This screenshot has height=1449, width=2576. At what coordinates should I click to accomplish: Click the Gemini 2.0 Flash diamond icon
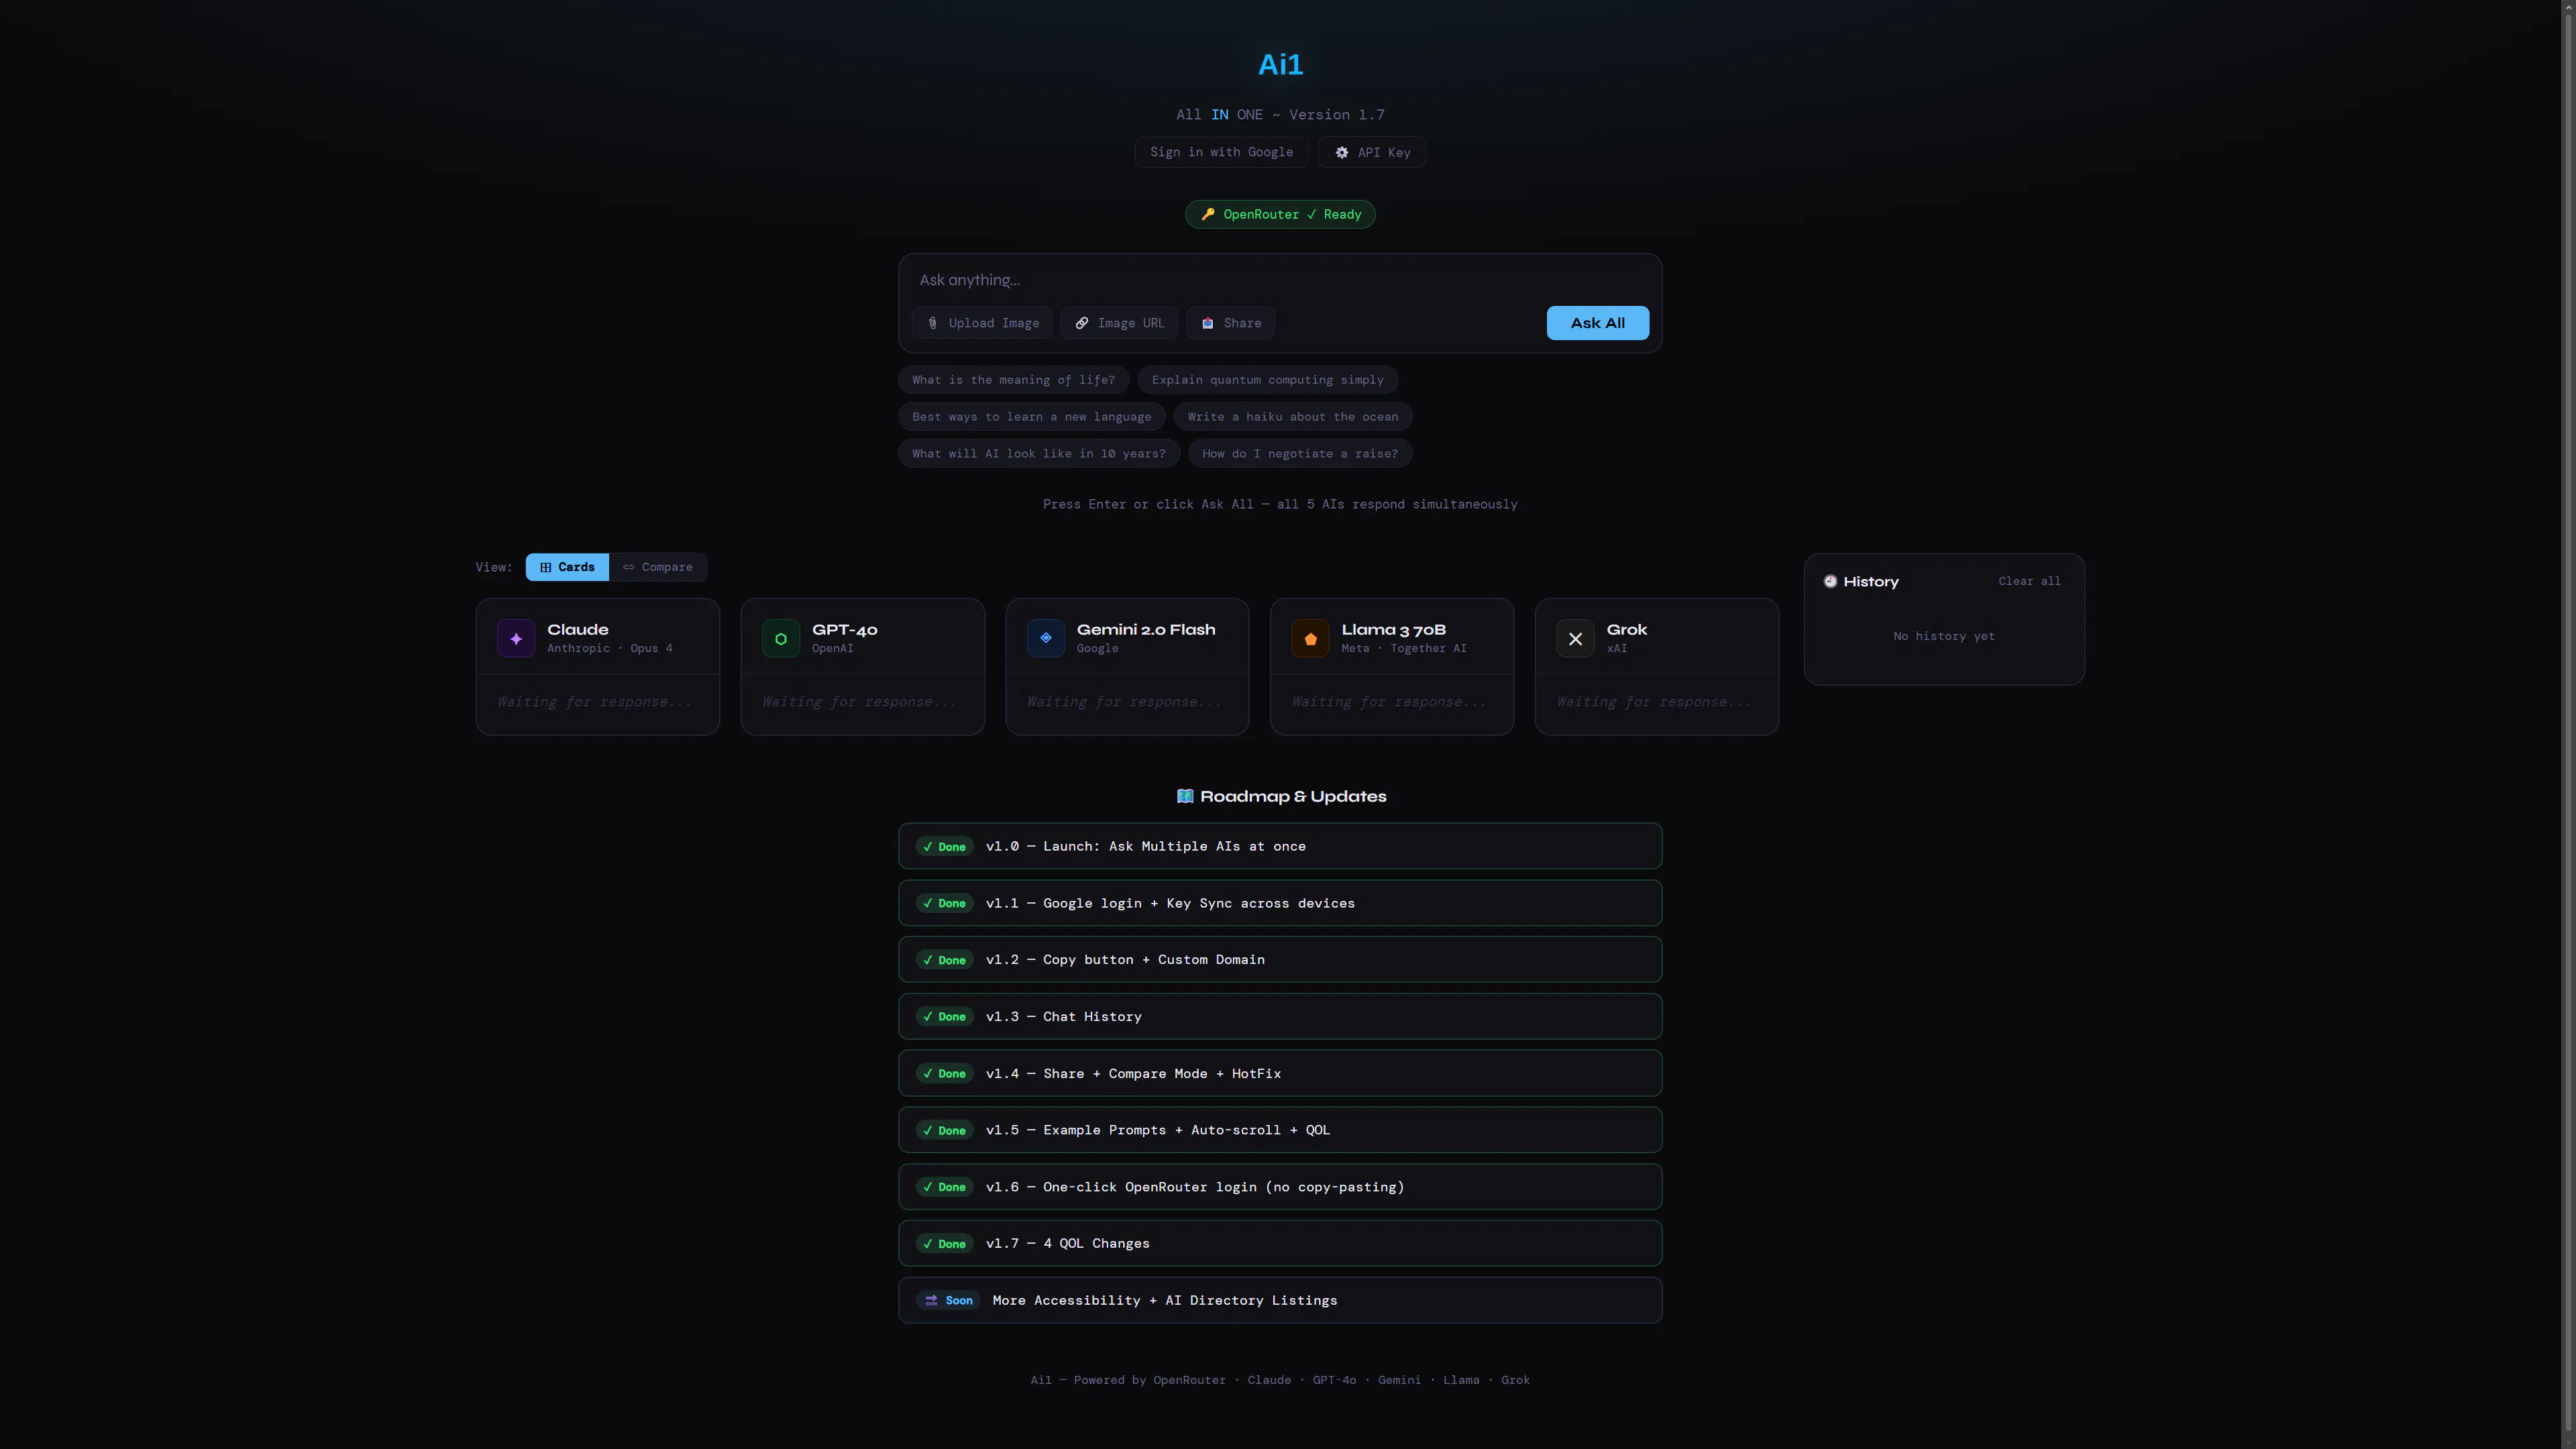pos(1046,638)
